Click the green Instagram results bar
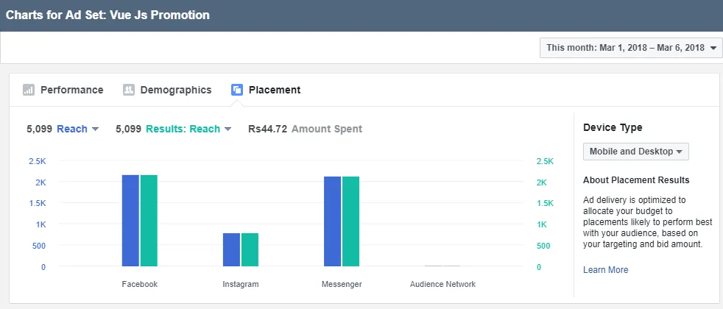 [x=250, y=249]
